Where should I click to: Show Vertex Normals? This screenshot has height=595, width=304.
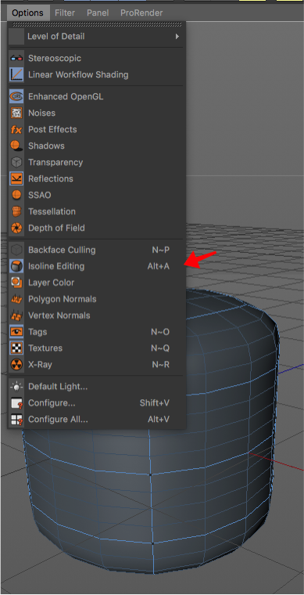point(97,316)
